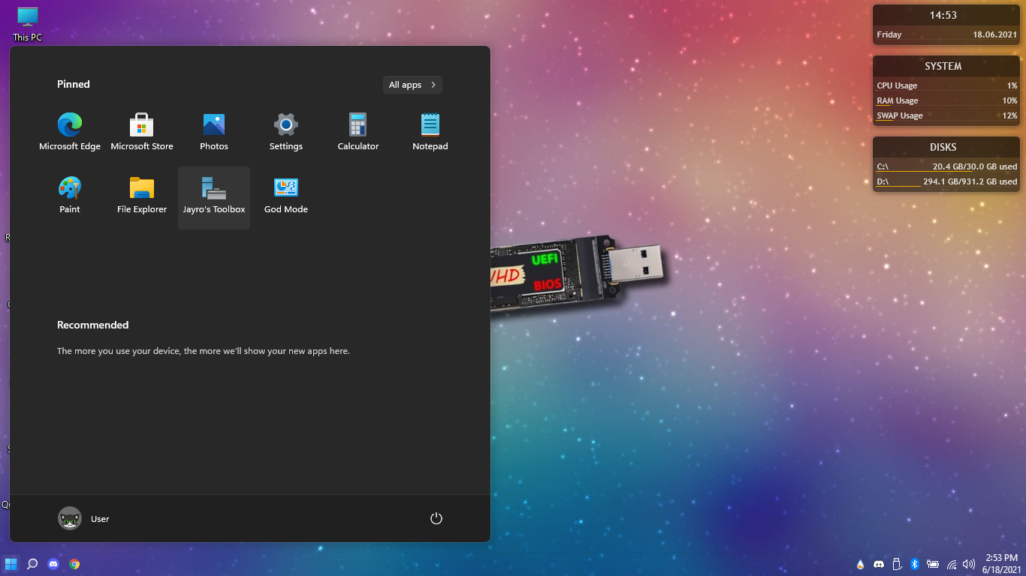
Task: Launch the Calculator app
Action: (x=358, y=132)
